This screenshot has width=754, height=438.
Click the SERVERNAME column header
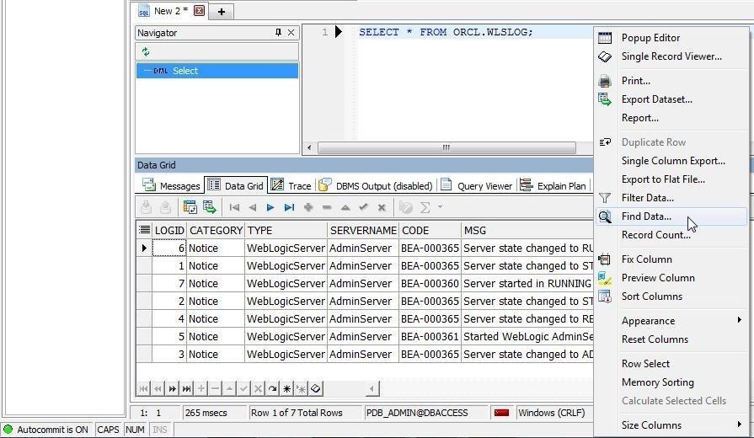[x=363, y=230]
